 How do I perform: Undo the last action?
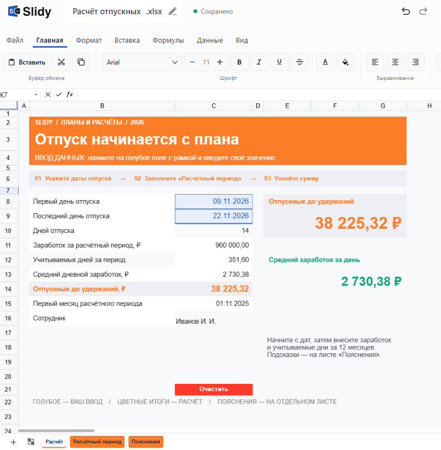[405, 11]
